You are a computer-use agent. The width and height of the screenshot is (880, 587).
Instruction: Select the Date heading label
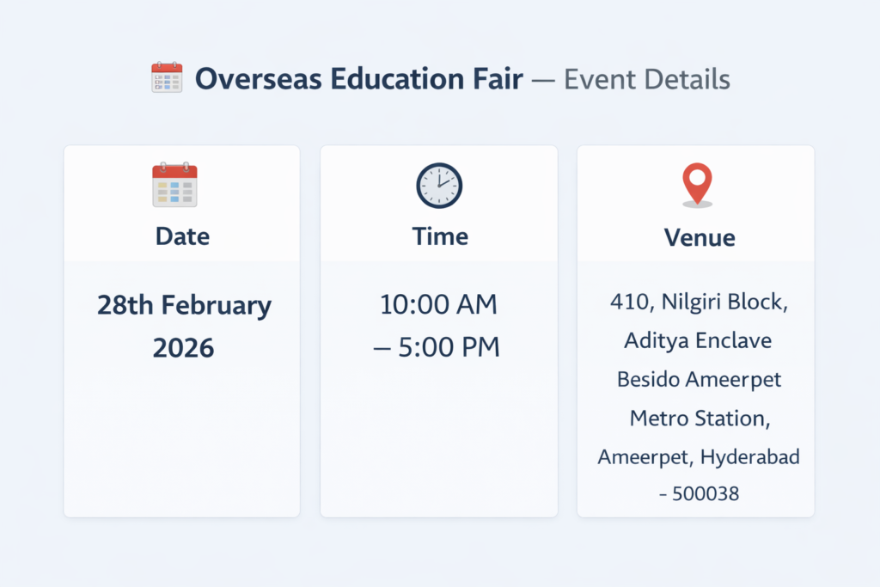[182, 236]
